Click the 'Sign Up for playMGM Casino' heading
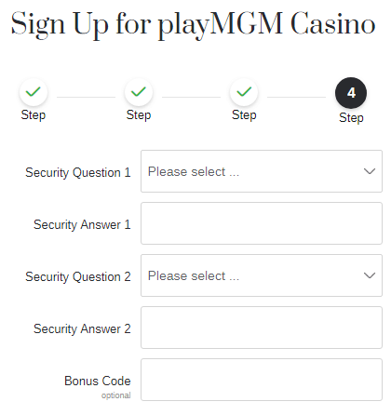The width and height of the screenshot is (391, 415). [194, 25]
